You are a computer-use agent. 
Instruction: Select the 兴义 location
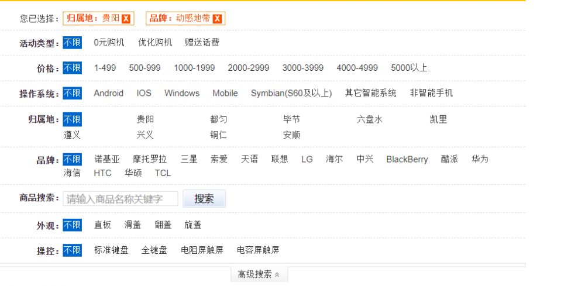(x=145, y=135)
